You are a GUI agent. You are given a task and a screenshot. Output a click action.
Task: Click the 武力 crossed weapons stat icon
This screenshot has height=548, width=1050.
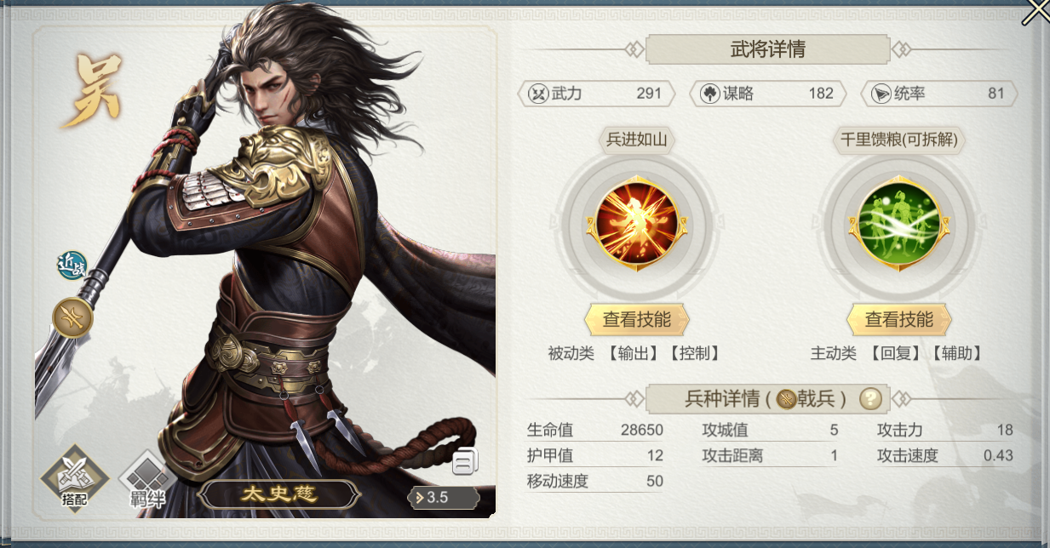coord(538,94)
